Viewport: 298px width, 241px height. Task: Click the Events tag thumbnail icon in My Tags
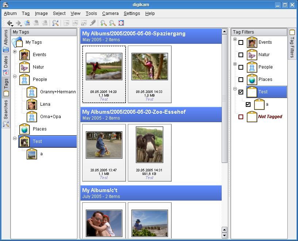[24, 55]
